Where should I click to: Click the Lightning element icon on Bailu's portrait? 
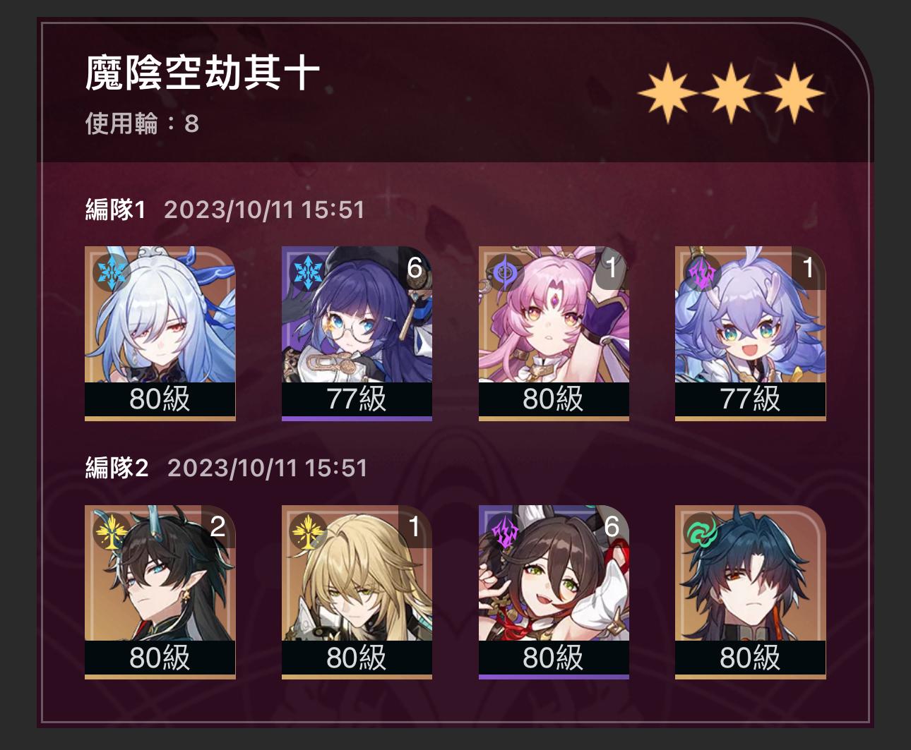point(701,272)
